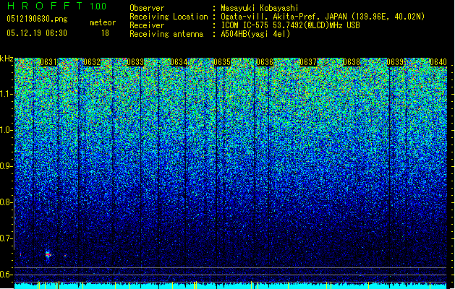Click the kHz axis label

(7, 59)
